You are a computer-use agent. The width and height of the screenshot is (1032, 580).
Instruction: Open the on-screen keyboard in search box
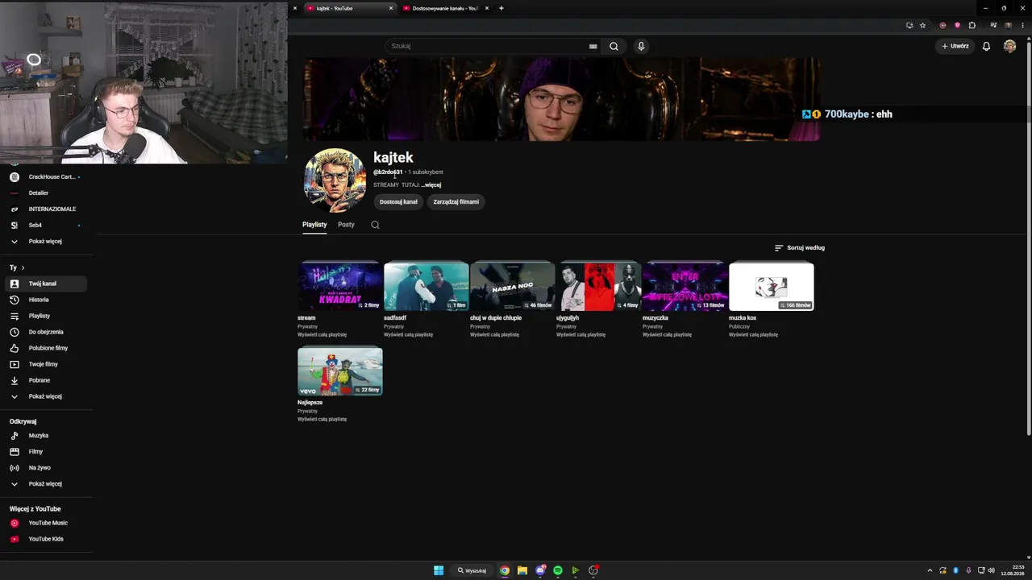click(593, 46)
